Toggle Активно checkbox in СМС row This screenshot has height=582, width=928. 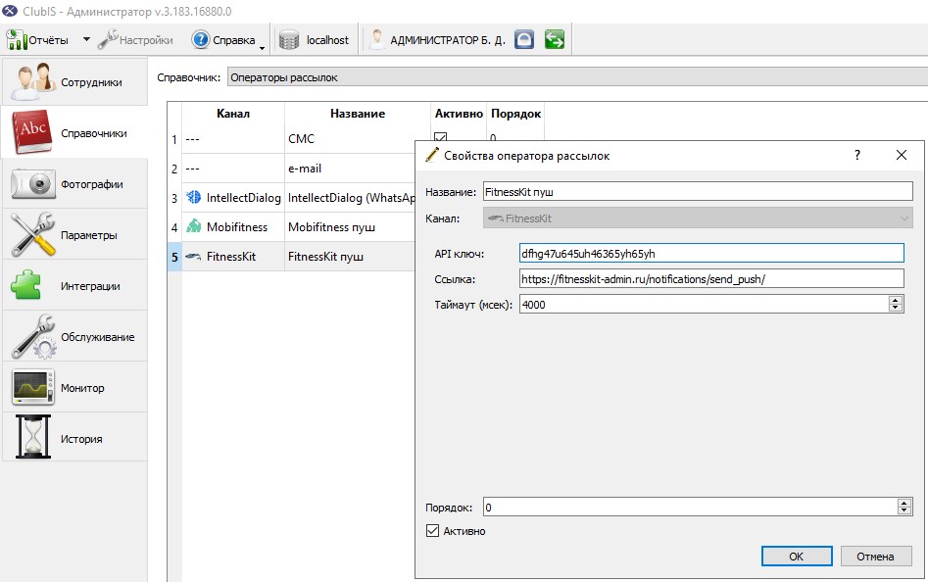(x=440, y=137)
